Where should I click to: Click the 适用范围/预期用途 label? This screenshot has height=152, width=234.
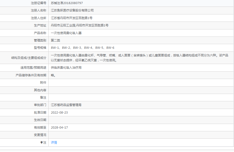tap(33, 68)
